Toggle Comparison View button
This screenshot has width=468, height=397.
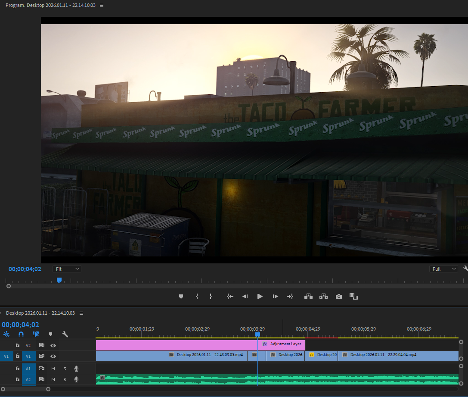click(x=353, y=296)
